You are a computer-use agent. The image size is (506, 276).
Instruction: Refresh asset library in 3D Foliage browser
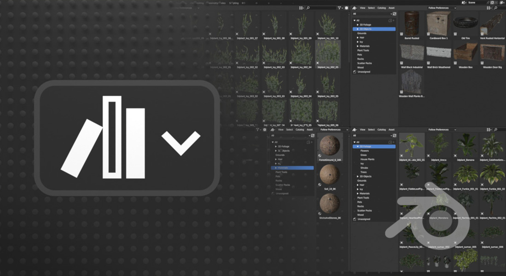(x=394, y=135)
